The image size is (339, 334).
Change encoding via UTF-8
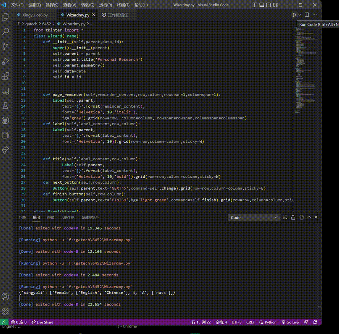[236, 322]
